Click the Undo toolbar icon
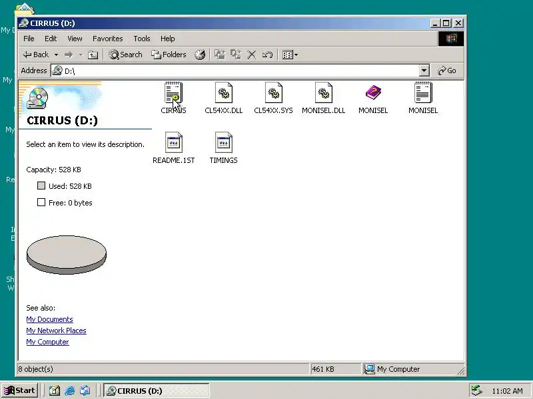Image resolution: width=533 pixels, height=399 pixels. (x=268, y=55)
